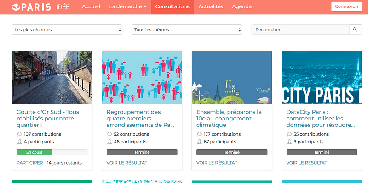
Task: Expand the 'La démarche' navigation menu
Action: point(128,7)
